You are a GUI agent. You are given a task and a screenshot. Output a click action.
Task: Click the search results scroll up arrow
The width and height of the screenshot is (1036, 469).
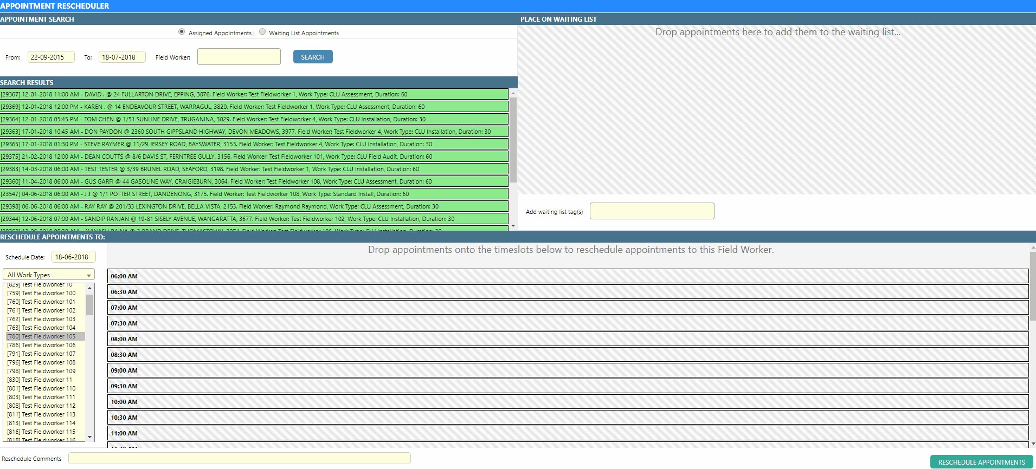513,93
